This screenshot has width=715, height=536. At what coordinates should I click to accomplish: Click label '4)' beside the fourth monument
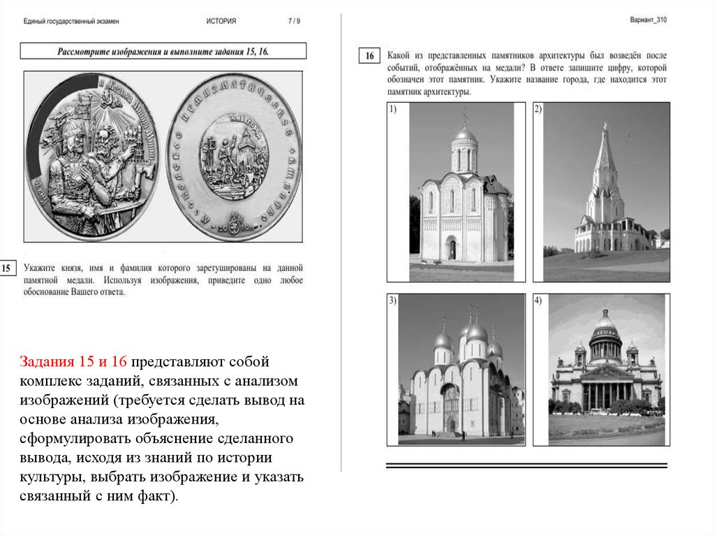coord(538,300)
